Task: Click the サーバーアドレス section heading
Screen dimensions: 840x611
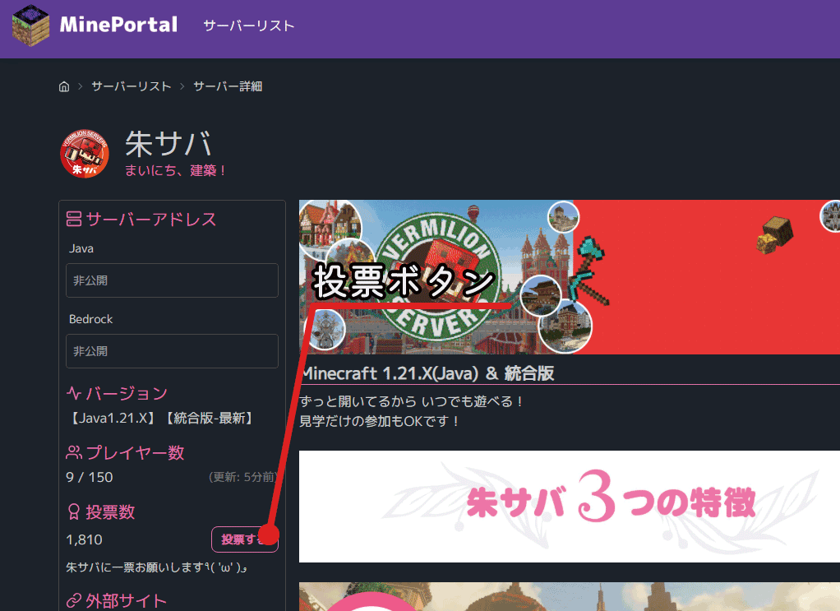Action: coord(151,219)
